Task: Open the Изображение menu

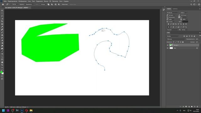Action: click(x=22, y=1)
